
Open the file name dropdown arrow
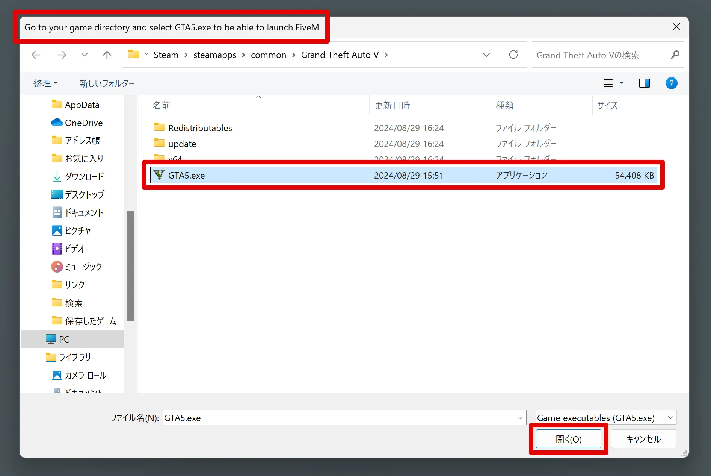[x=520, y=418]
